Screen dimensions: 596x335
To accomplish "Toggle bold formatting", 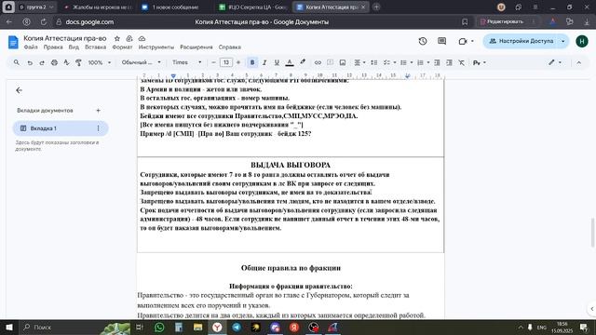I will click(252, 62).
